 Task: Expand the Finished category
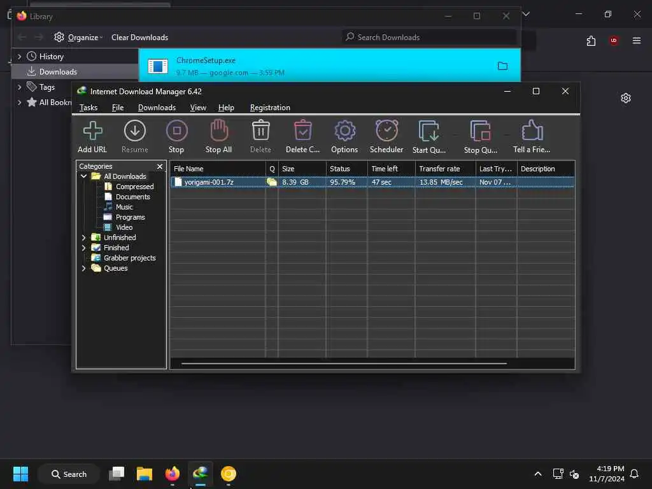(83, 248)
